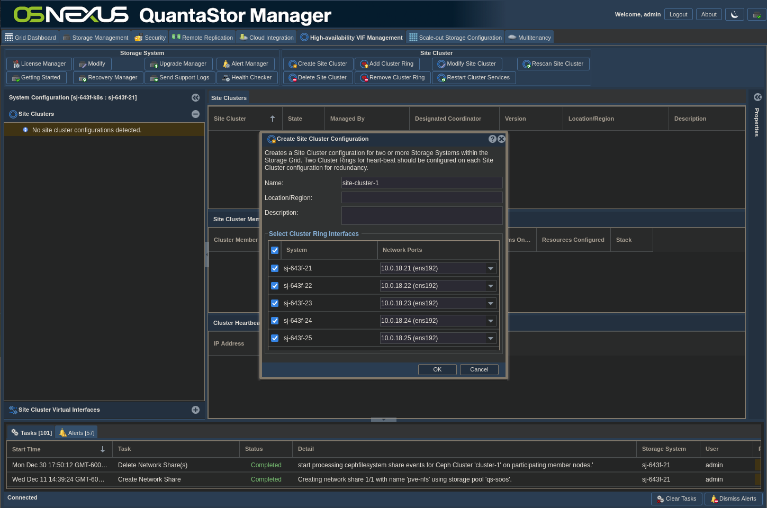Screen dimensions: 767x508
Task: Open the License Manager tool
Action: [39, 64]
